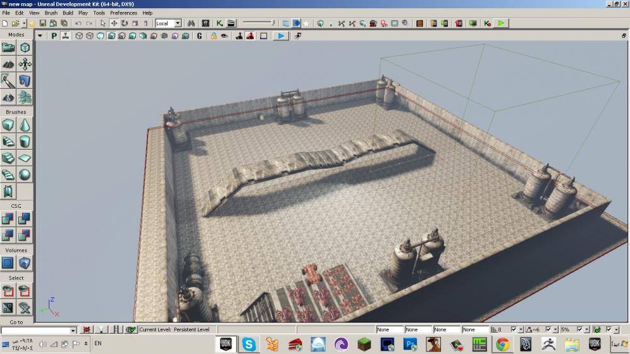Create Card/volumetric brush
This screenshot has width=630, height=354.
pyautogui.click(x=8, y=191)
